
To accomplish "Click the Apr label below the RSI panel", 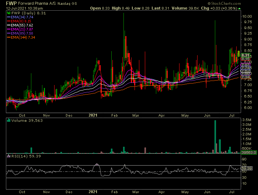I will 161,192.
